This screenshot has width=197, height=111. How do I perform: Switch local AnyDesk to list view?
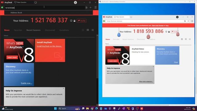coord(93,30)
